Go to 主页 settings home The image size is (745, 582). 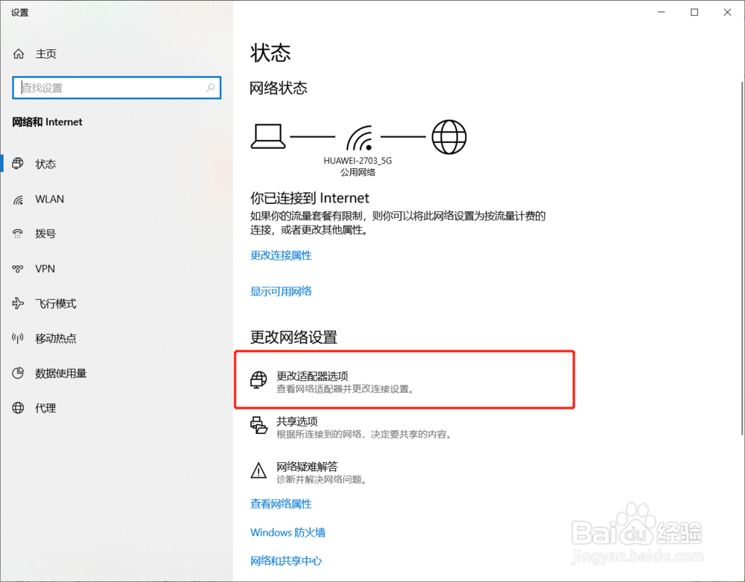point(116,54)
